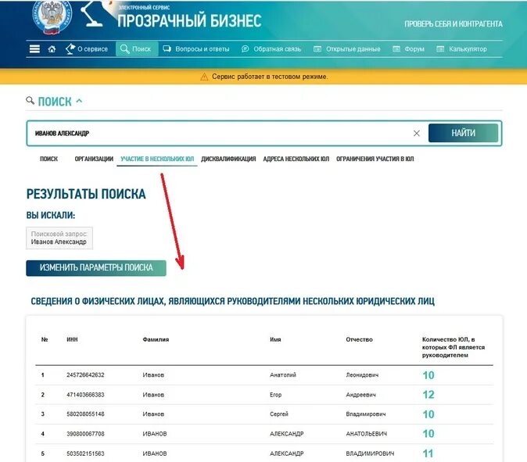The image size is (527, 462).
Task: Switch to the ОРГАНИЗАЦИИ tab
Action: click(x=94, y=159)
